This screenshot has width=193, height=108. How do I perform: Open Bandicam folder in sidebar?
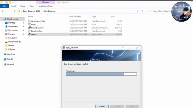12,38
